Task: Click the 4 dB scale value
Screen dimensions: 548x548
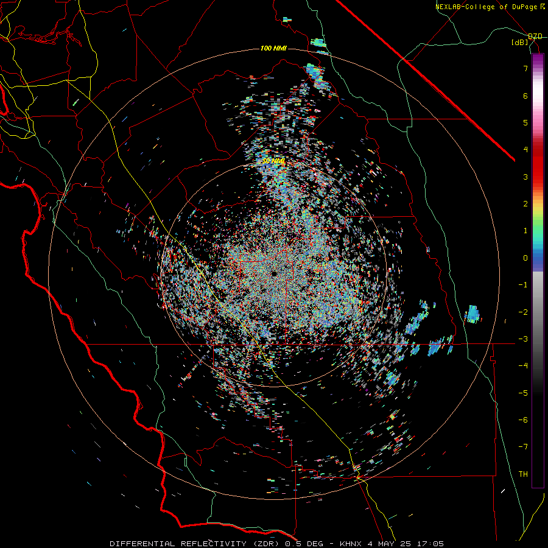Action: pos(525,150)
